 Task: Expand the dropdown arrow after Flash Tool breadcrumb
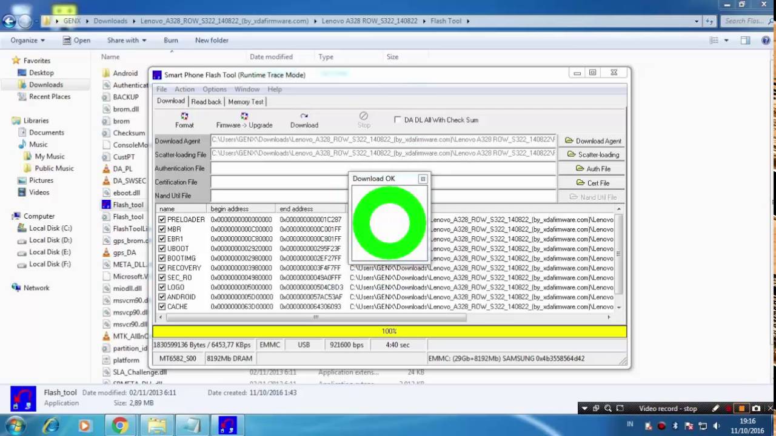[468, 21]
